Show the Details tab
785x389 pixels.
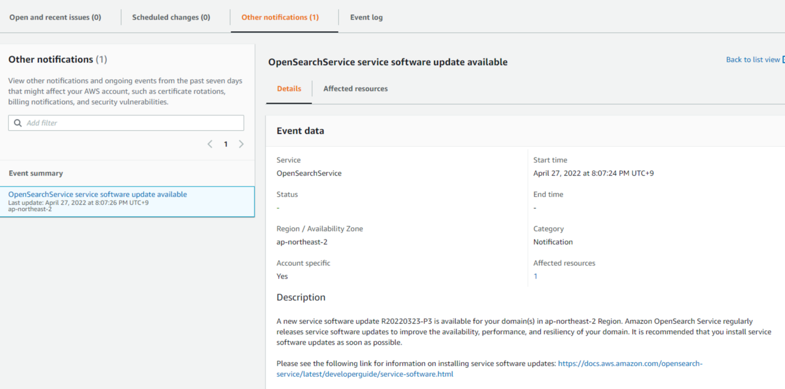pos(289,89)
